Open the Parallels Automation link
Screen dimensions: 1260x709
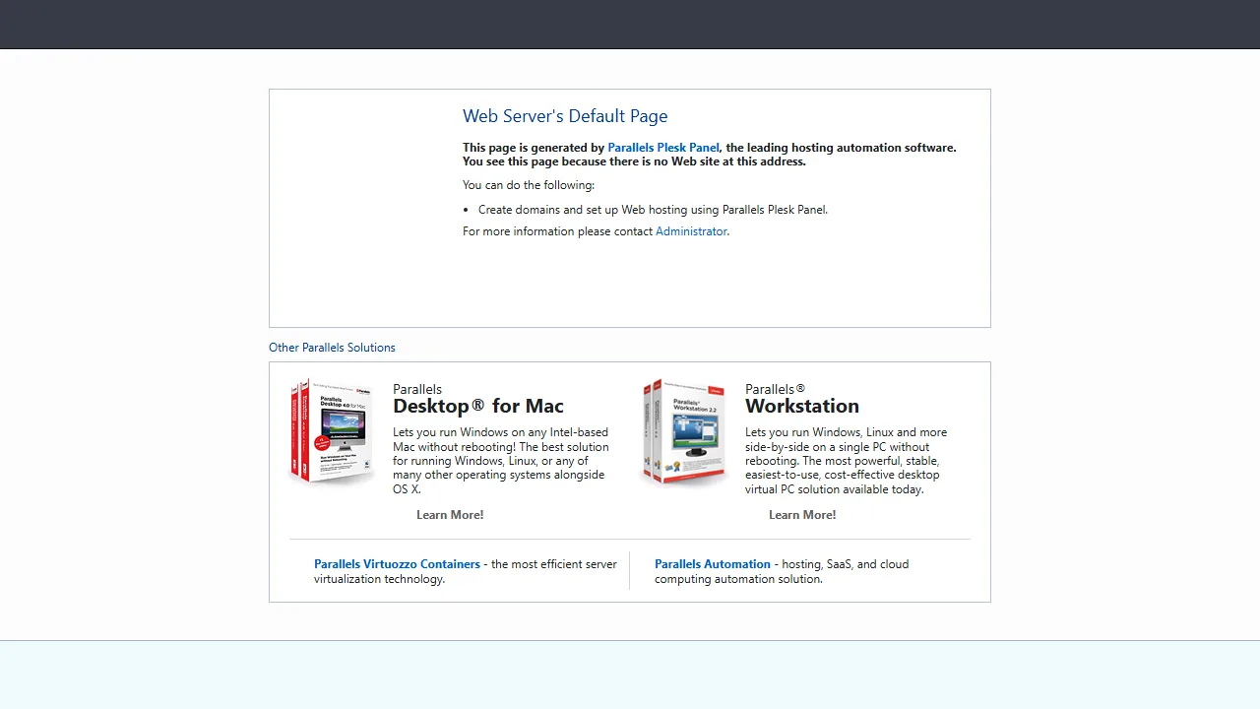713,564
